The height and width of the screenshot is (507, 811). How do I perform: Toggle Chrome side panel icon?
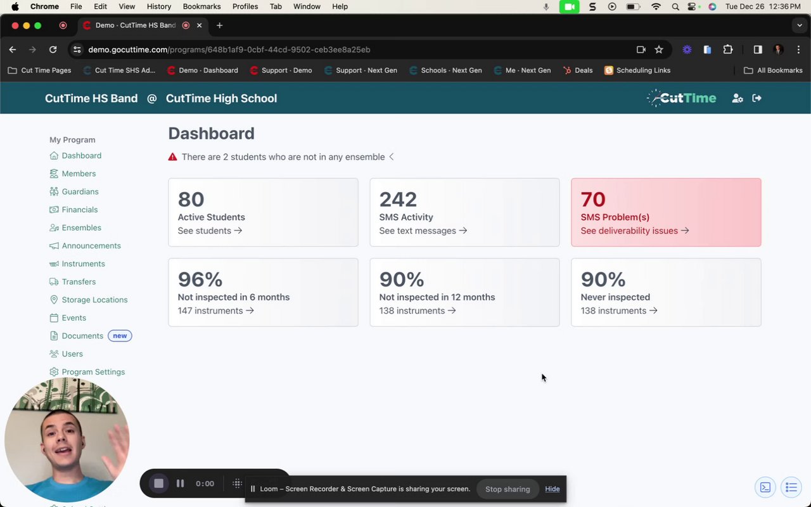click(758, 49)
